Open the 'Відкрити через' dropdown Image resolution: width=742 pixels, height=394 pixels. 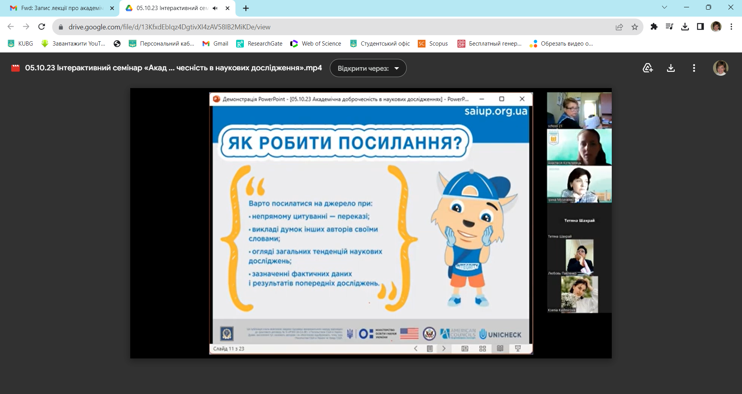pos(368,68)
